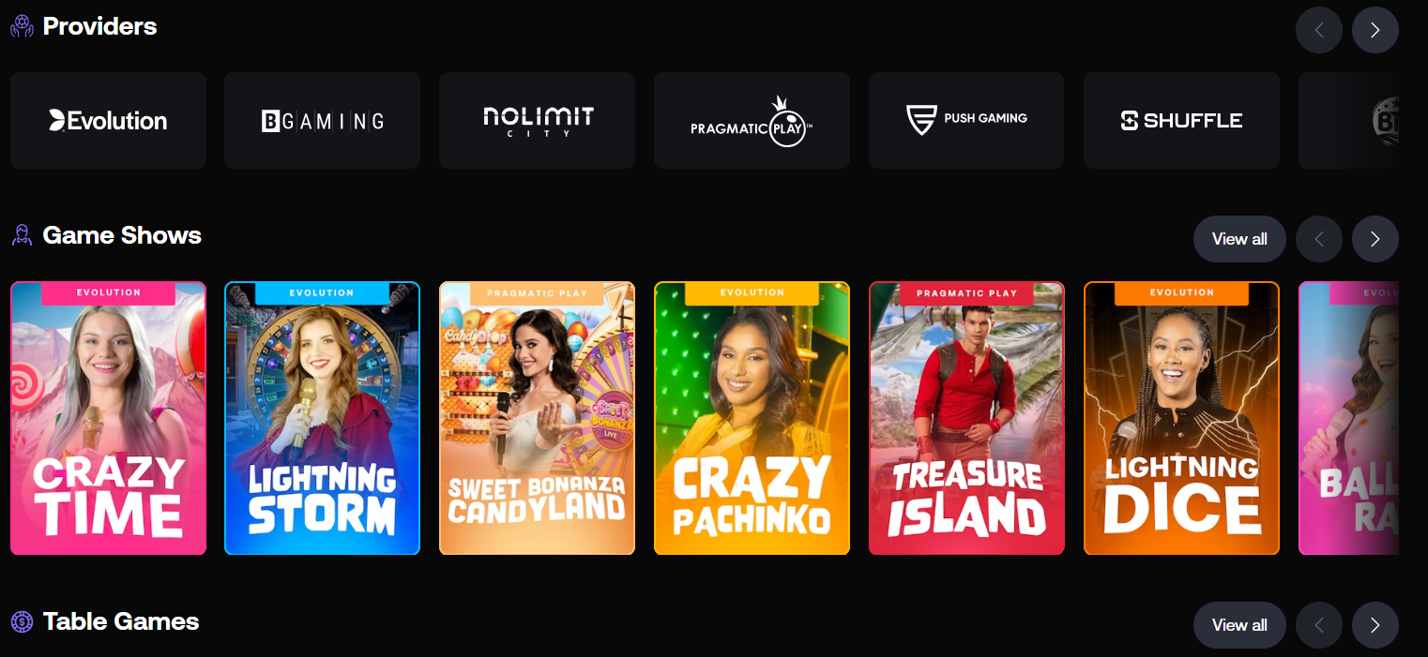The width and height of the screenshot is (1428, 657).
Task: Click the Table Games section icon
Action: tap(22, 621)
